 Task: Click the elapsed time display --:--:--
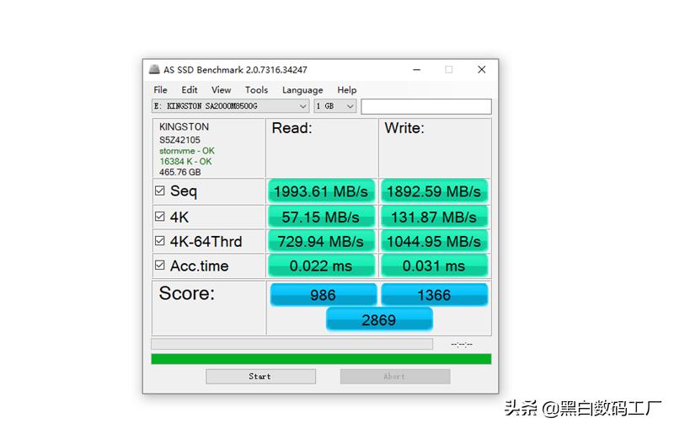click(462, 345)
